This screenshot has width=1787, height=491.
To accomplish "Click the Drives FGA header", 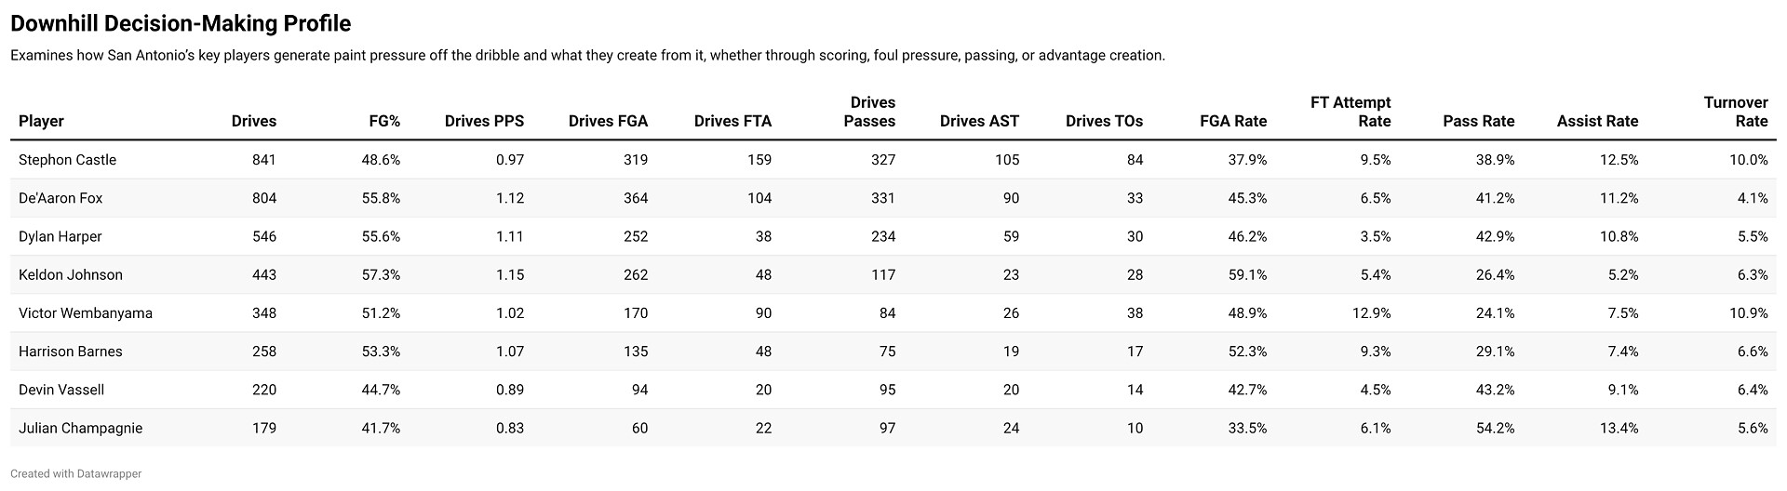I will pyautogui.click(x=608, y=121).
